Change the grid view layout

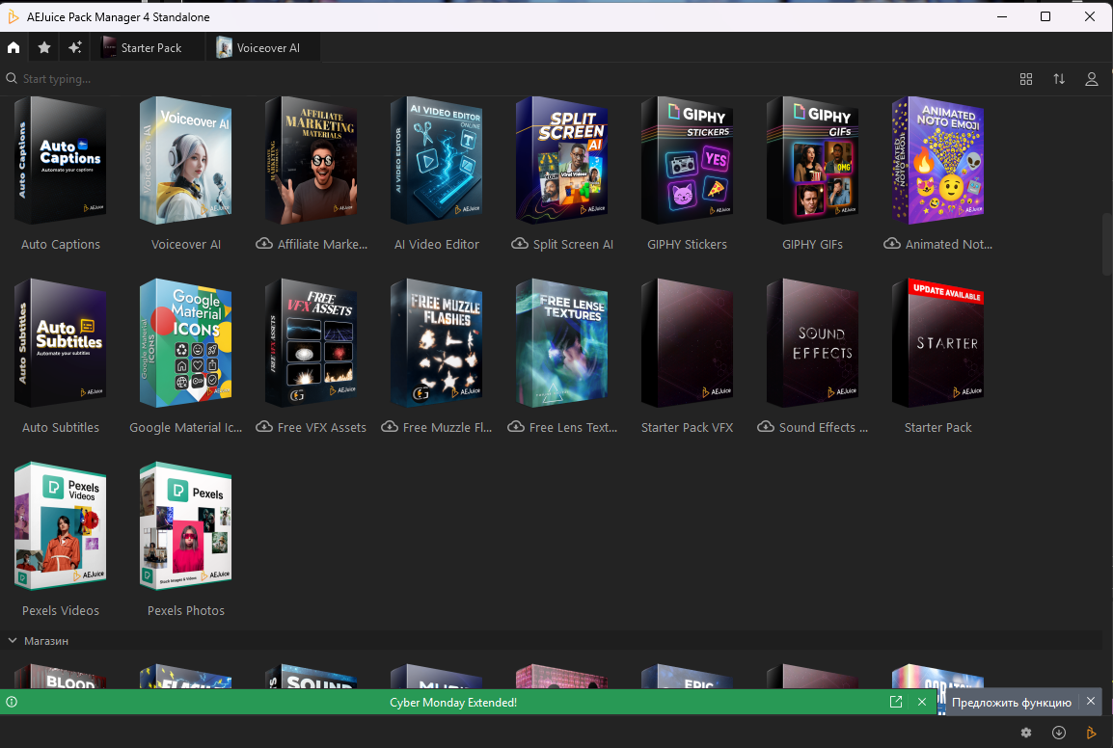[x=1025, y=79]
